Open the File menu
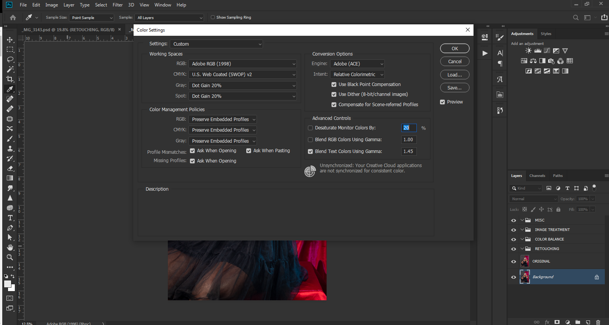Image resolution: width=609 pixels, height=325 pixels. point(23,5)
